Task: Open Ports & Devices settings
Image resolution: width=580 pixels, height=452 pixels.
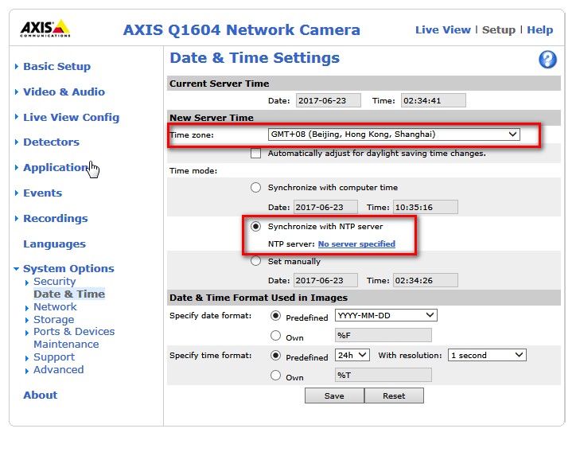Action: (x=74, y=332)
